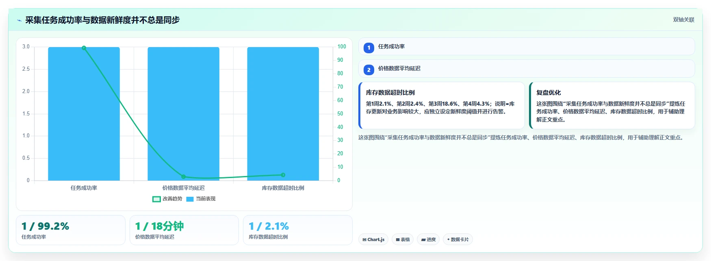Click the 复盘优化 card heading
The height and width of the screenshot is (261, 711).
coord(548,93)
